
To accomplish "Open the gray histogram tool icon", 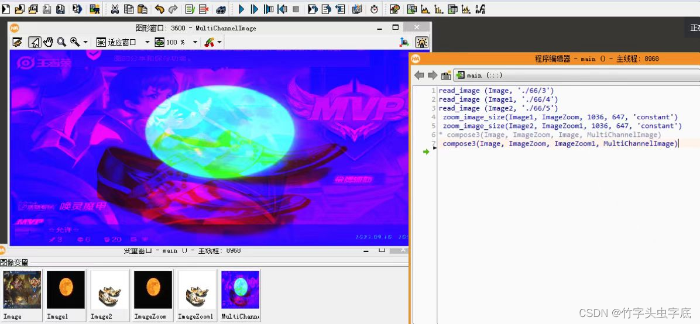I will [x=425, y=9].
